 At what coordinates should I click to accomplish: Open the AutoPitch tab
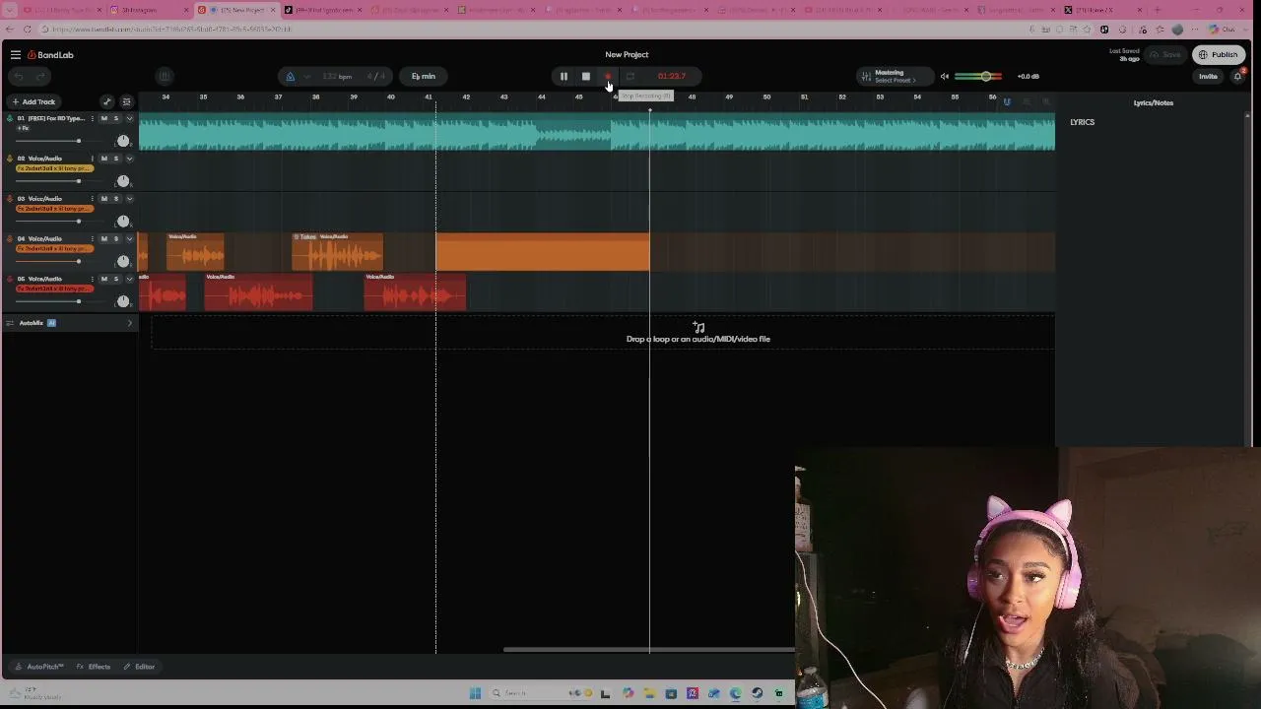pos(39,667)
